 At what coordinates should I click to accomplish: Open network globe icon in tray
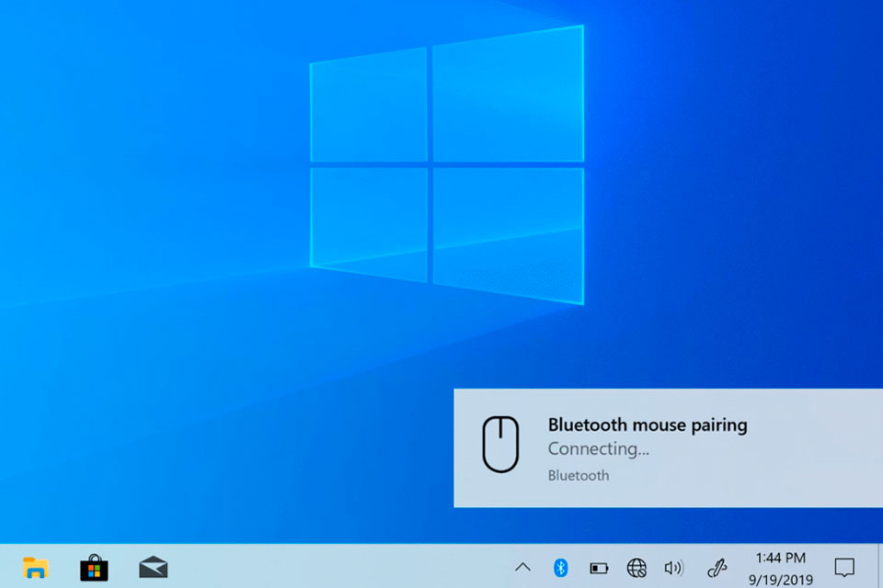[636, 568]
